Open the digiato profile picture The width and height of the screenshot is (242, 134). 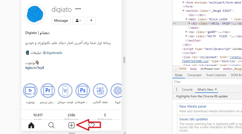coord(35,14)
